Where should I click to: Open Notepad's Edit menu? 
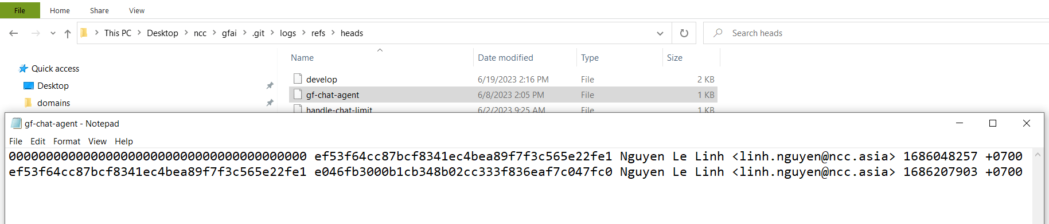click(x=38, y=142)
